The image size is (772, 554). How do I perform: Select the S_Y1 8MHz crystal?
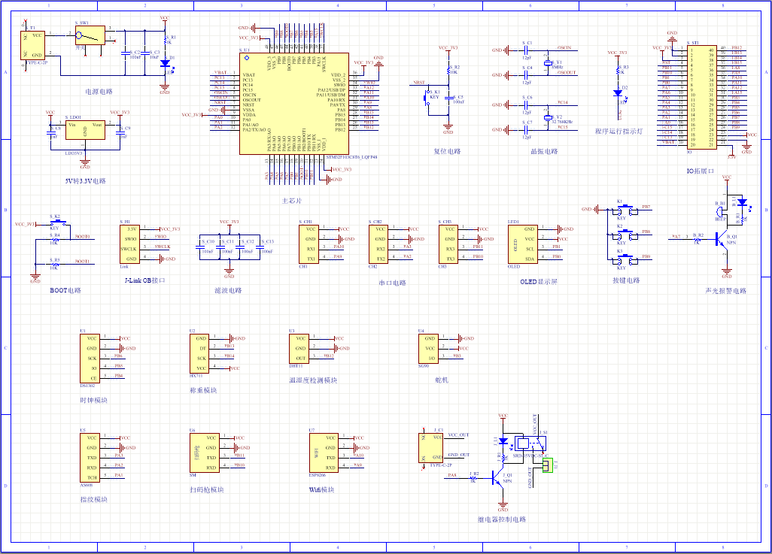(x=548, y=63)
